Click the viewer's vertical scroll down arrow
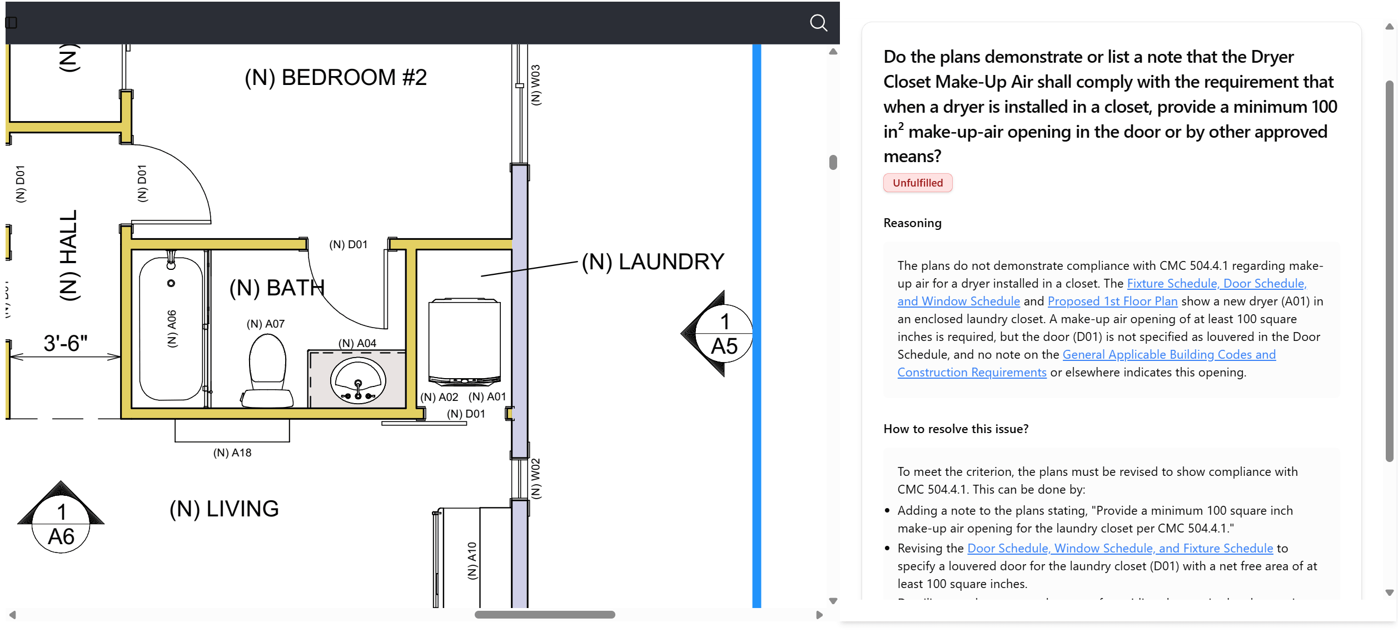Screen dimensions: 1398x643 pos(833,601)
